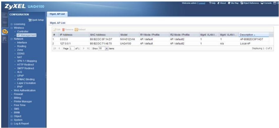279x128 pixels.
Task: Open the Routing menu item
Action: [x=21, y=46]
